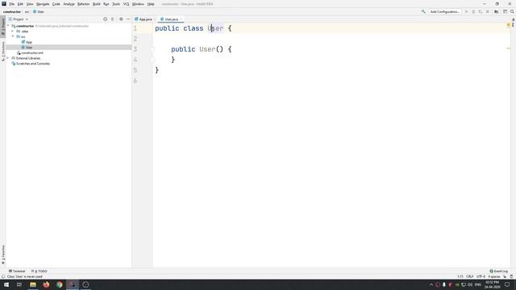
Task: Open the View menu
Action: point(30,4)
